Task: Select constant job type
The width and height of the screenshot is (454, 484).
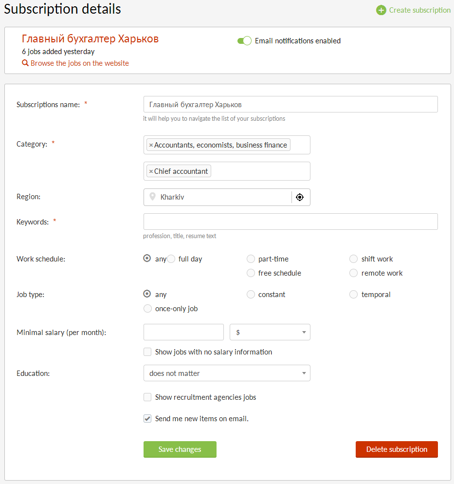Action: click(251, 295)
